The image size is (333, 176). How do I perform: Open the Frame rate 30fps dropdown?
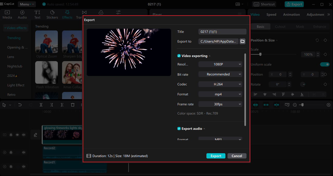click(220, 104)
